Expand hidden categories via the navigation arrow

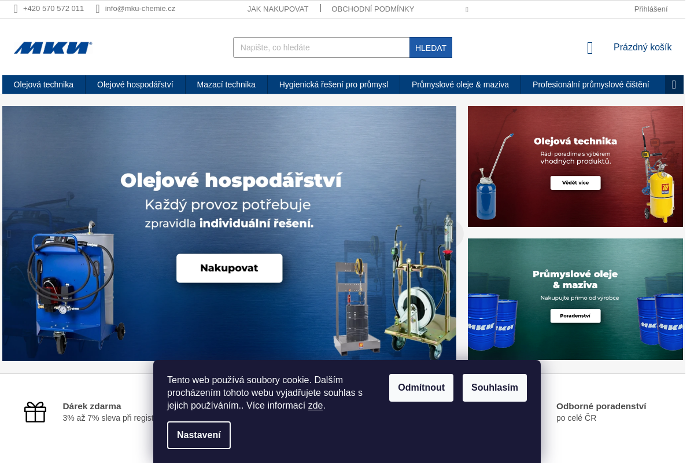click(x=674, y=84)
